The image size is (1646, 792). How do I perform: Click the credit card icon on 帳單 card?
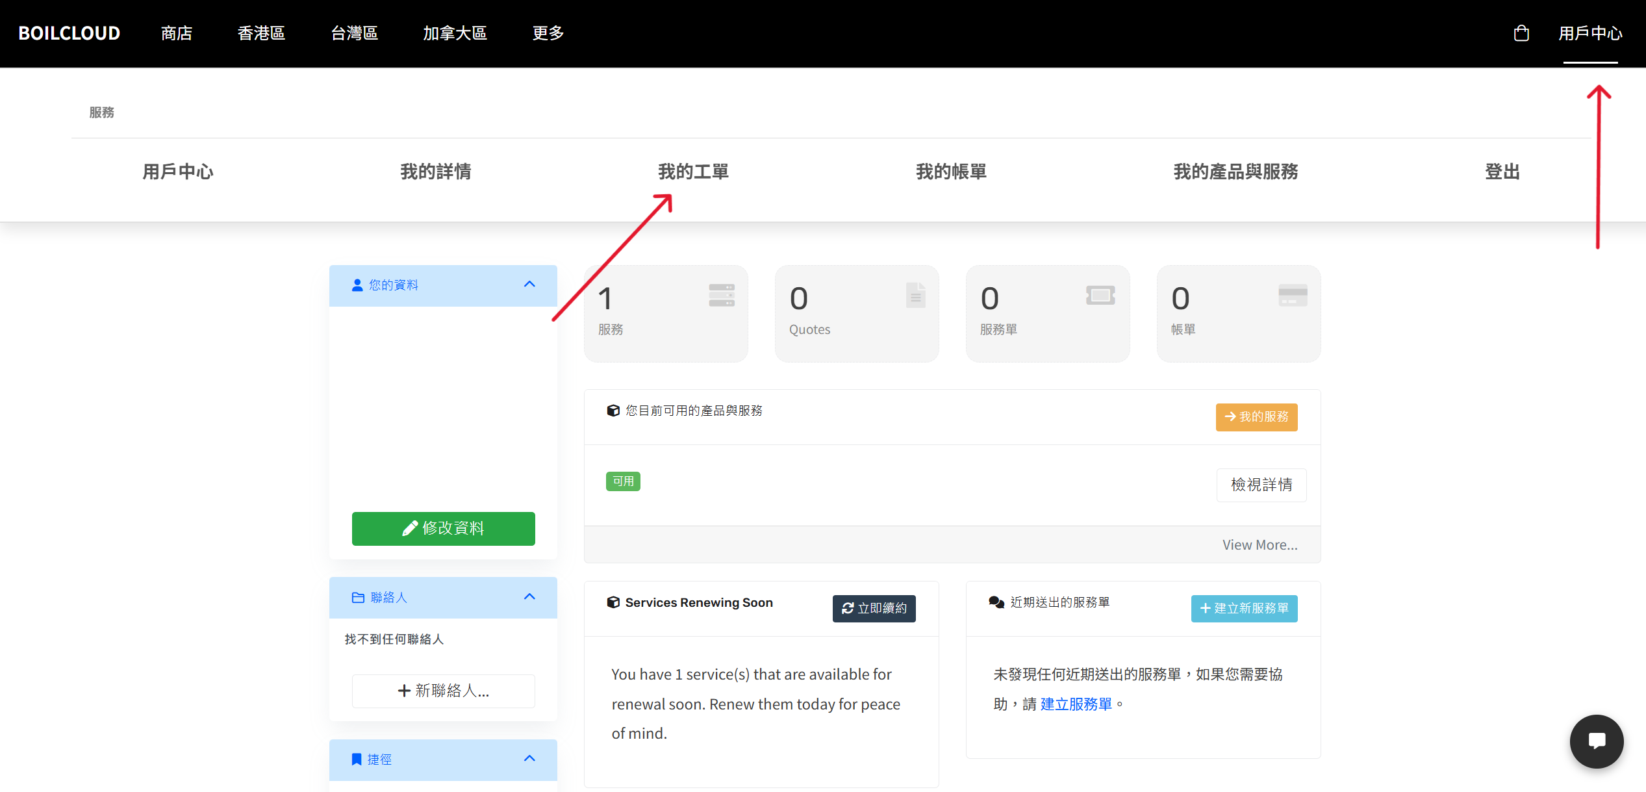(x=1293, y=295)
